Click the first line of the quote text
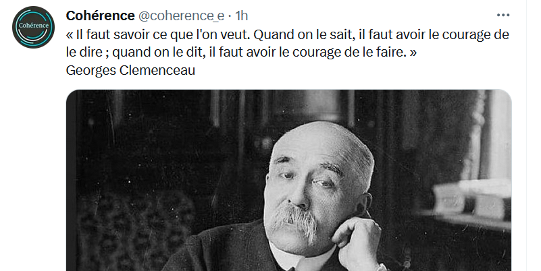This screenshot has height=271, width=541. (x=288, y=34)
